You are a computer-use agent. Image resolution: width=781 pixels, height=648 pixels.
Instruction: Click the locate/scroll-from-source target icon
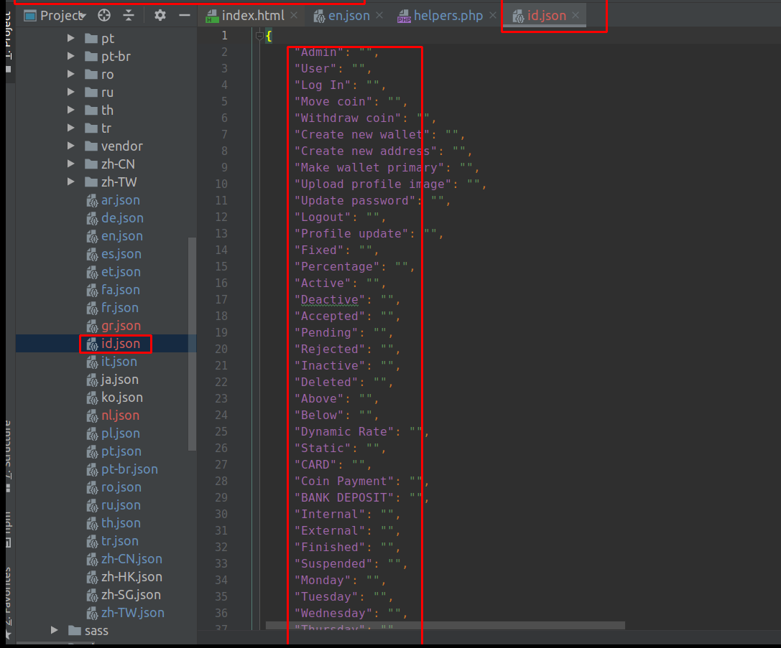click(x=104, y=15)
